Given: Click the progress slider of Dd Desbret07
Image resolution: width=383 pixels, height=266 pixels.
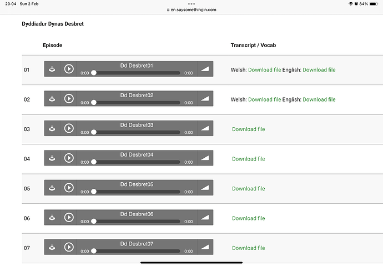Looking at the screenshot, I should pyautogui.click(x=135, y=251).
